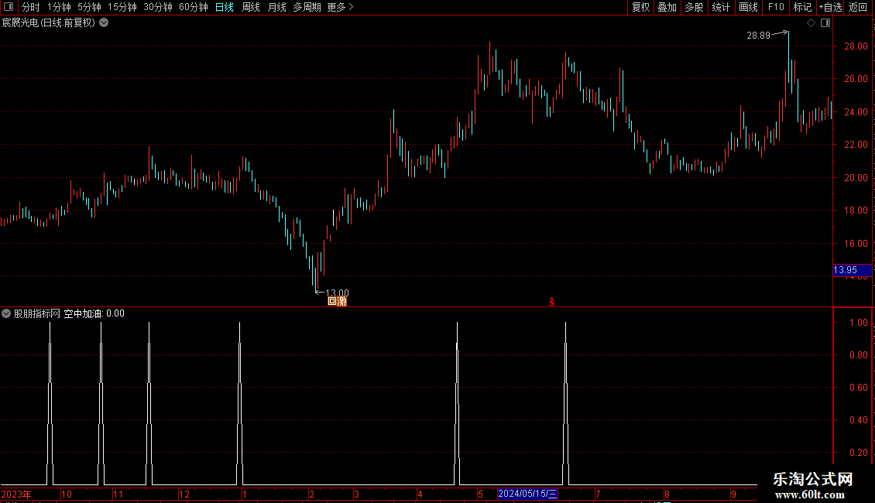Open the 复权 adjustment menu
The width and height of the screenshot is (875, 503).
pos(640,7)
